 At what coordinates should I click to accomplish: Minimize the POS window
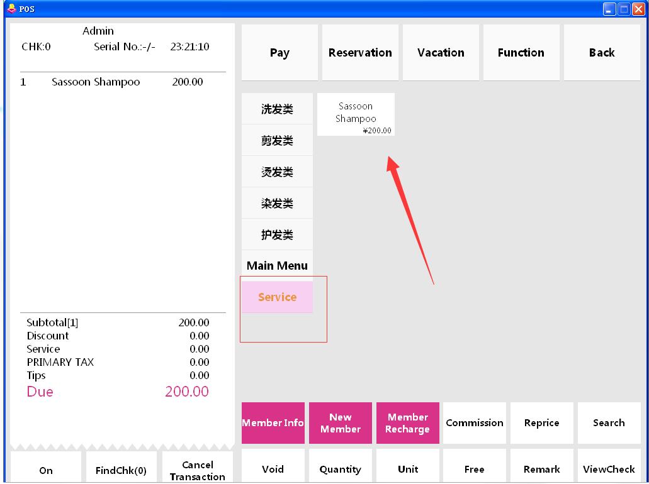(x=609, y=9)
